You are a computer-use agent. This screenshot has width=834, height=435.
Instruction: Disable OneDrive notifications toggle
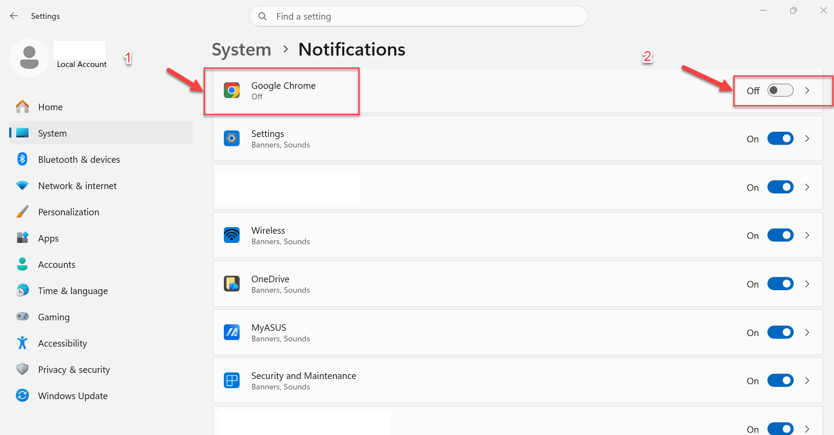tap(780, 284)
